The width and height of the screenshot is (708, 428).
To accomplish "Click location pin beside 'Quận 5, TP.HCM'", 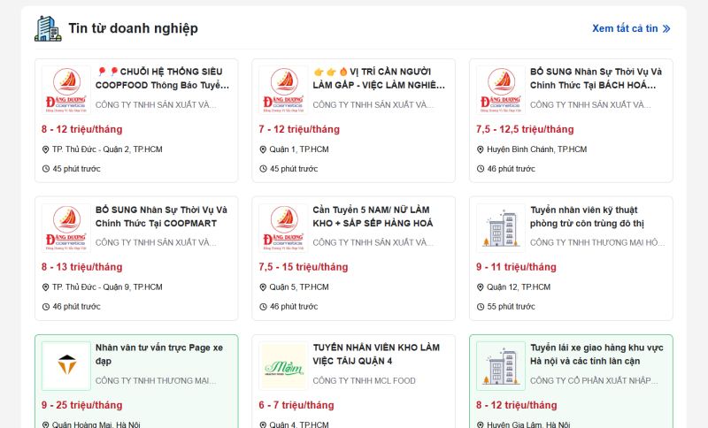I will click(x=263, y=287).
